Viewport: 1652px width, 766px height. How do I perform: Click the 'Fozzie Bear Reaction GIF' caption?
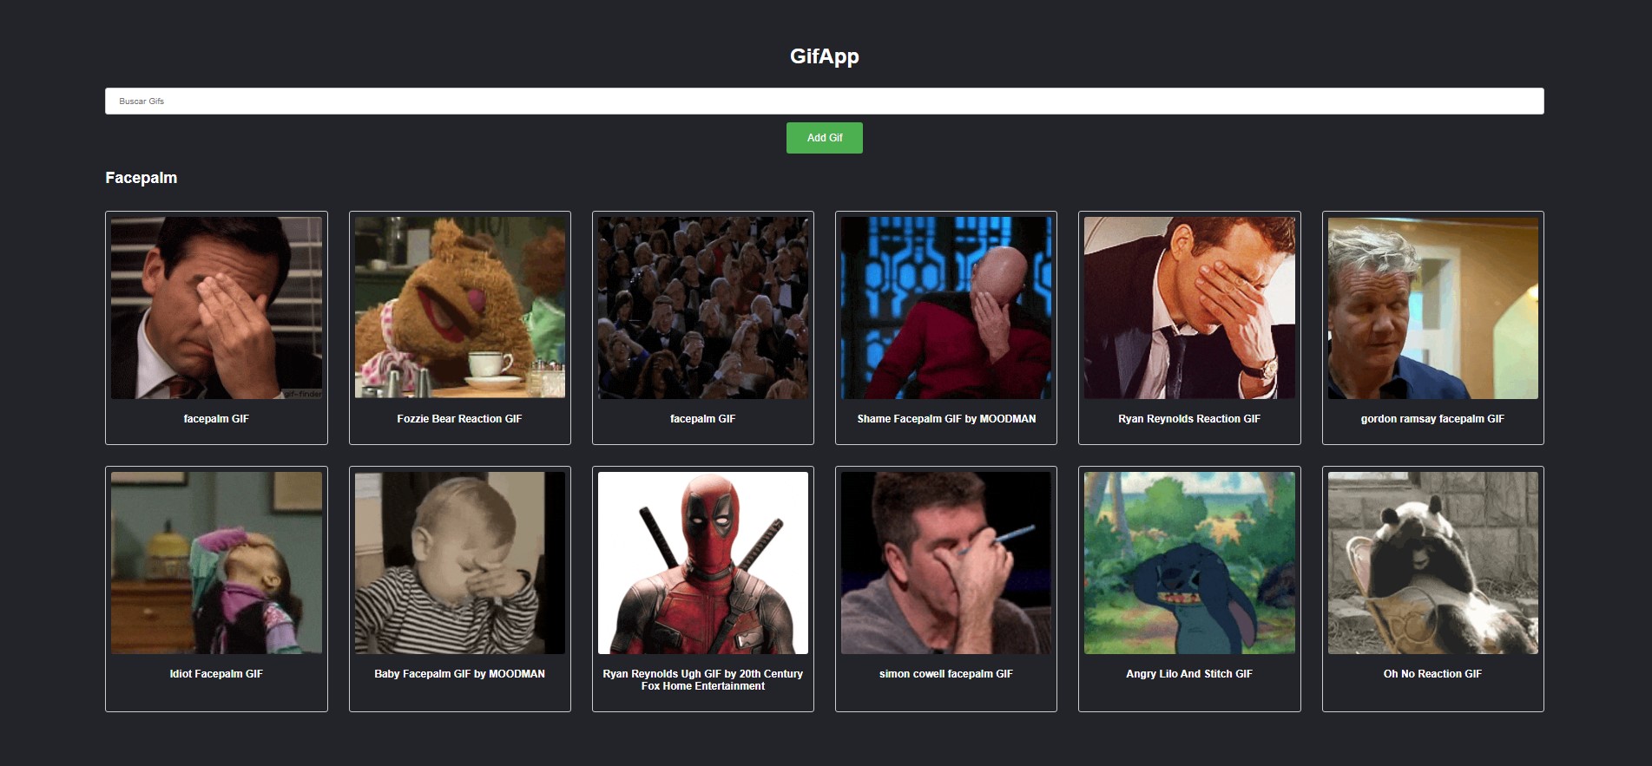point(459,419)
